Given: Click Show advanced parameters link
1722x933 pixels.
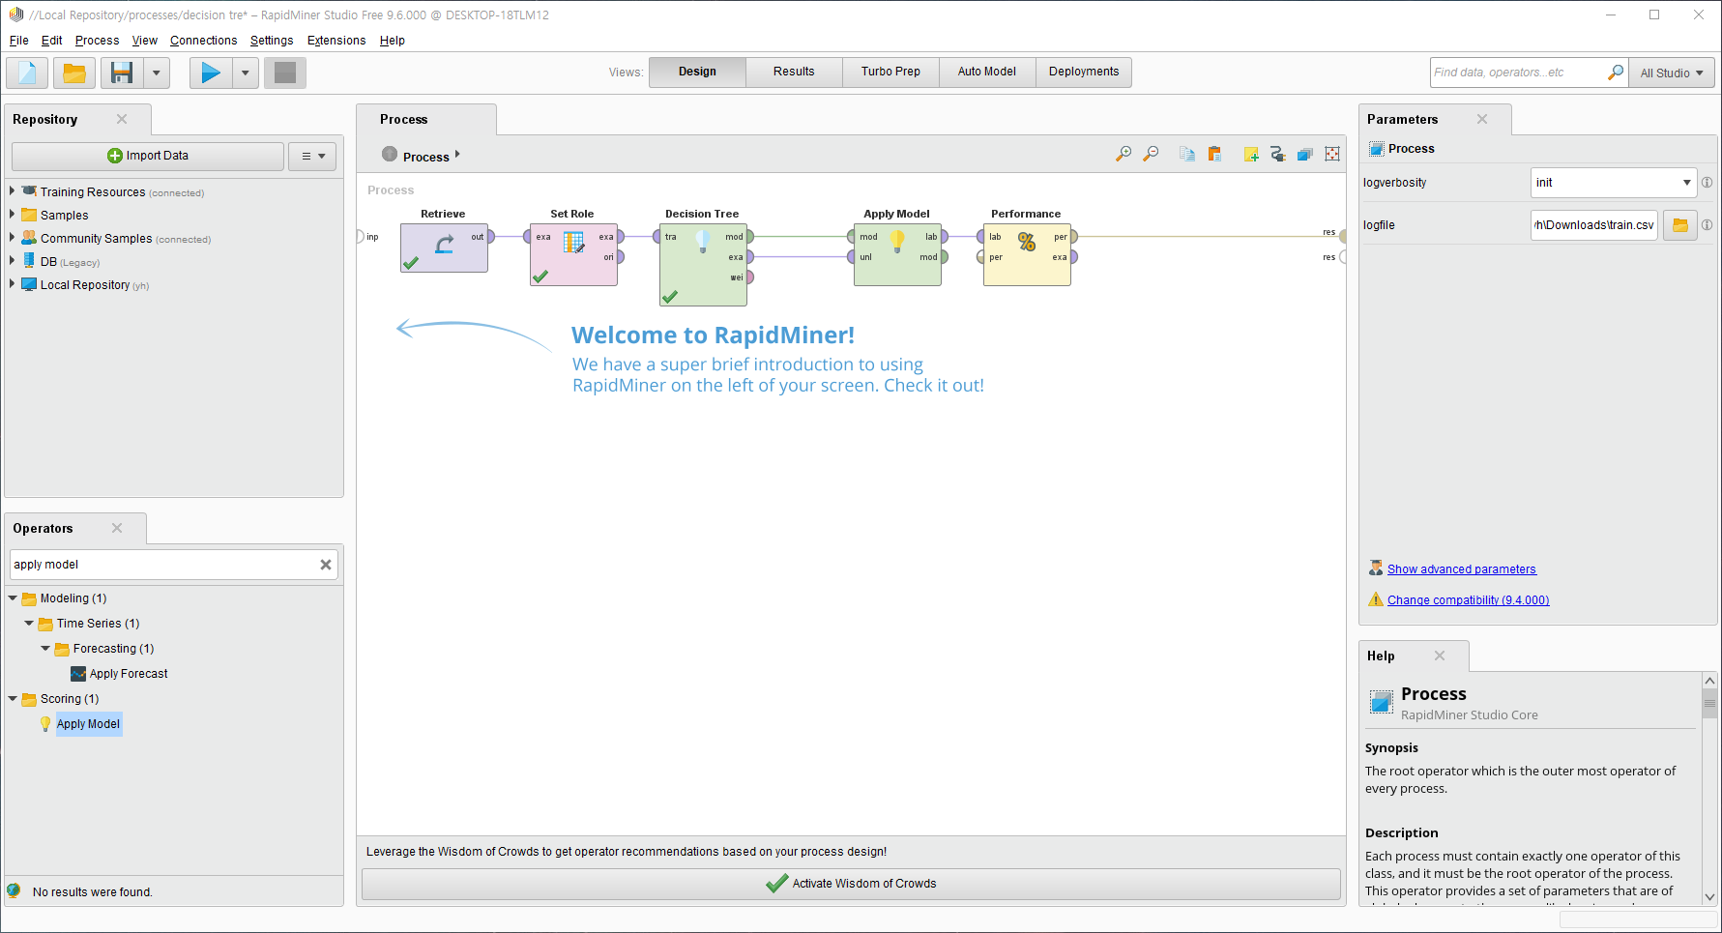Looking at the screenshot, I should pyautogui.click(x=1462, y=569).
